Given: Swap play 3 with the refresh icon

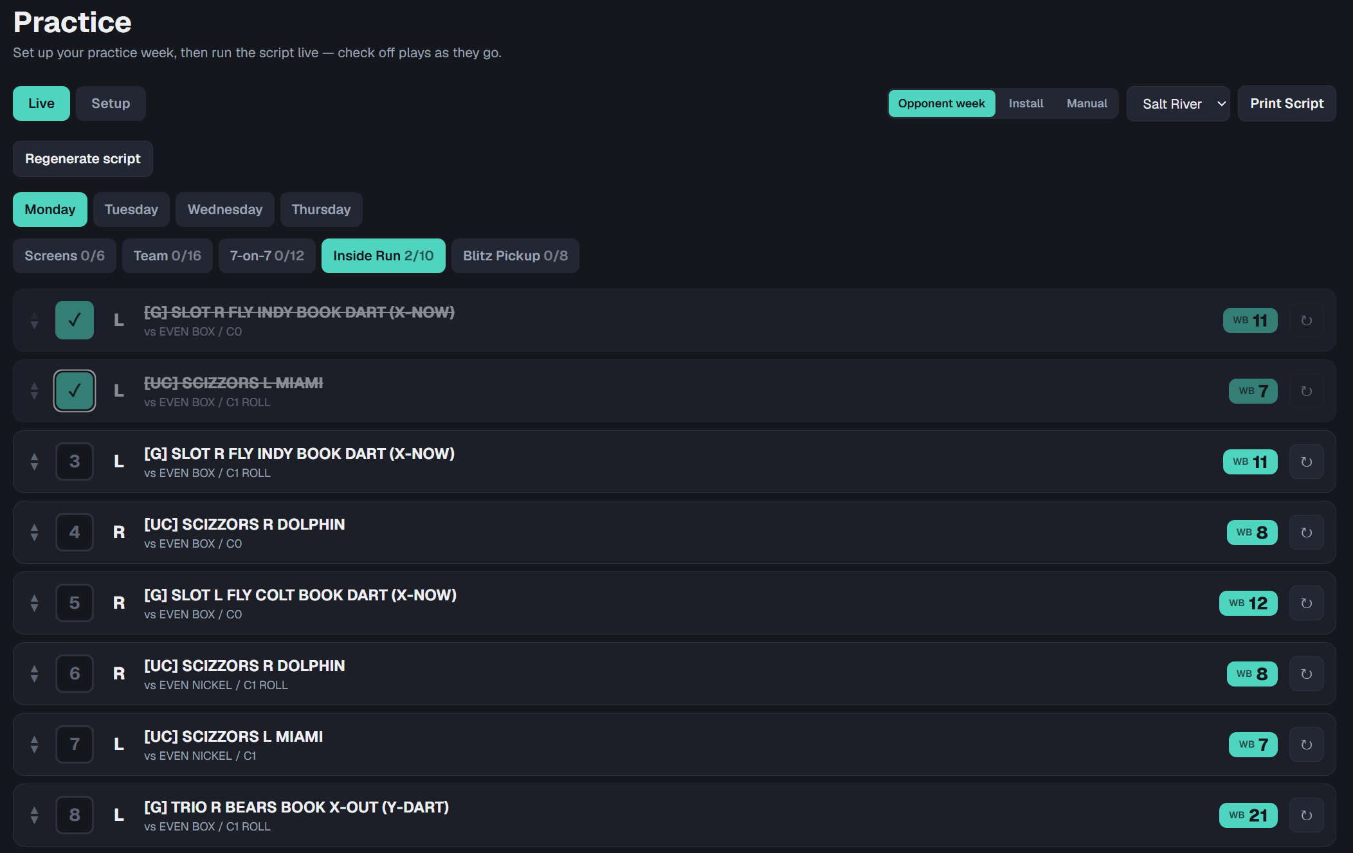Looking at the screenshot, I should tap(1306, 462).
